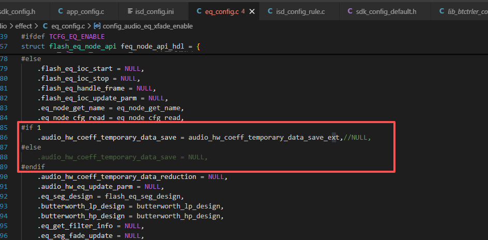This screenshot has width=488, height=240.
Task: Click the purple C icon on sdk_config_default.h tab
Action: pos(350,11)
